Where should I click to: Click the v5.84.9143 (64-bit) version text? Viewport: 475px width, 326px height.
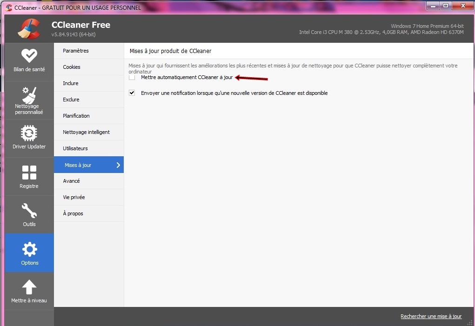pos(74,34)
